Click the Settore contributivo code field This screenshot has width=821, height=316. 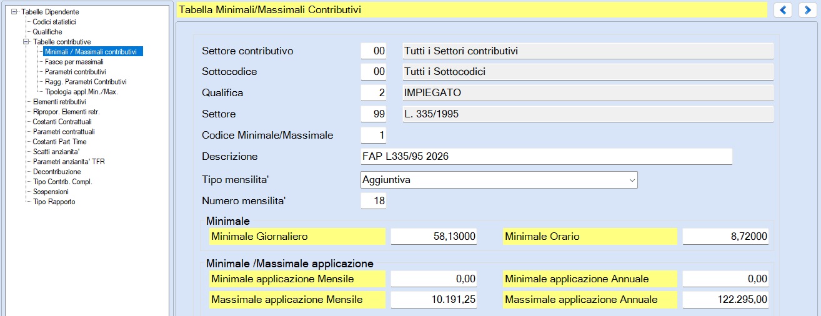tap(373, 51)
